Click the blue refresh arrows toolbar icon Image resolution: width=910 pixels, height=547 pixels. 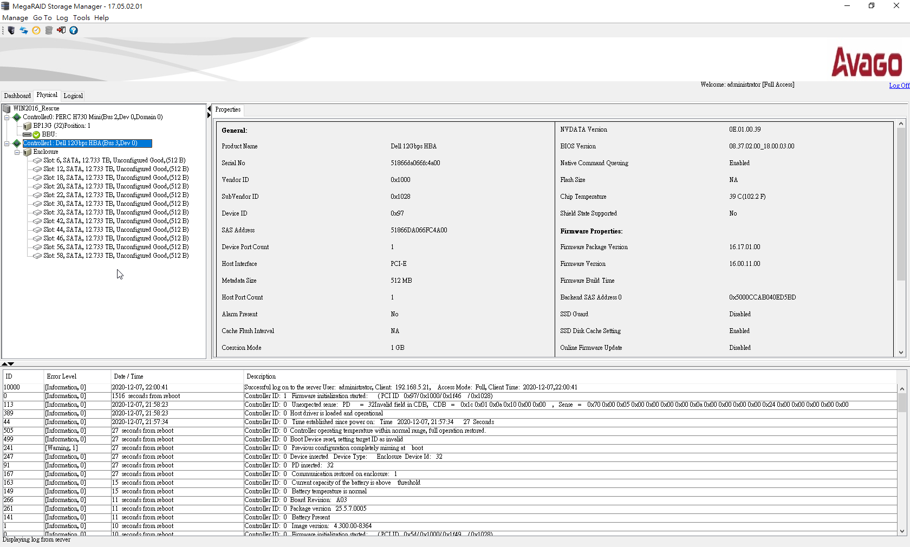24,30
